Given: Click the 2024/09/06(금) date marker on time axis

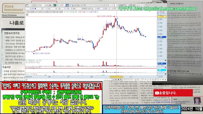Looking at the screenshot, I should [116, 77].
